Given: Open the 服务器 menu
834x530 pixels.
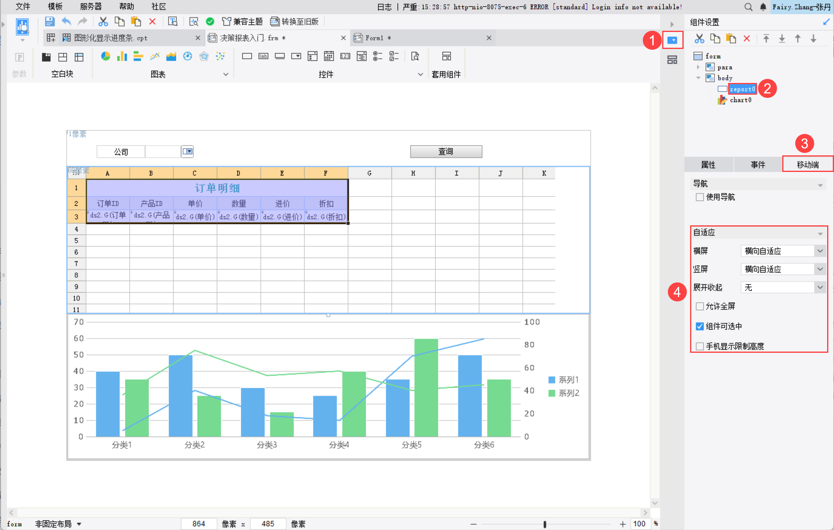Looking at the screenshot, I should click(x=91, y=6).
